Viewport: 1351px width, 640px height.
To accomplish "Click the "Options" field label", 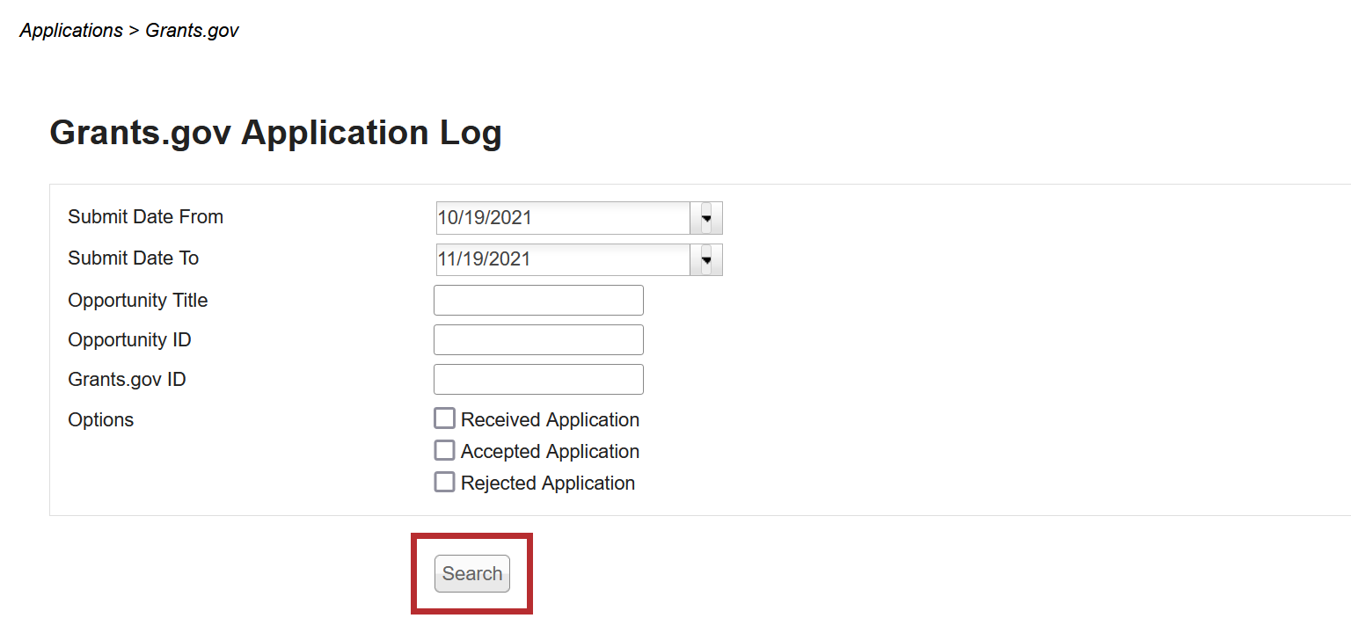I will [x=101, y=420].
